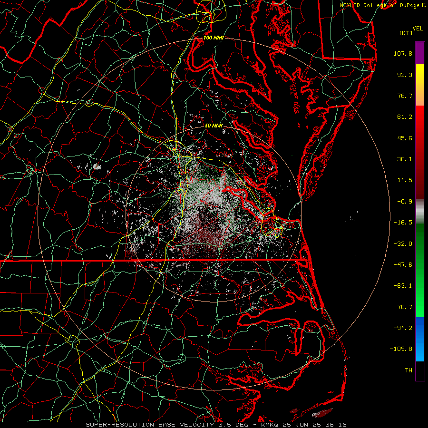428x428 pixels.
Task: Click the [KT] units label
Action: [x=406, y=33]
